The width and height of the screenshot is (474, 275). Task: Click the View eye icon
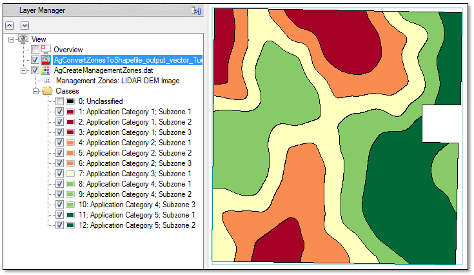click(x=23, y=39)
